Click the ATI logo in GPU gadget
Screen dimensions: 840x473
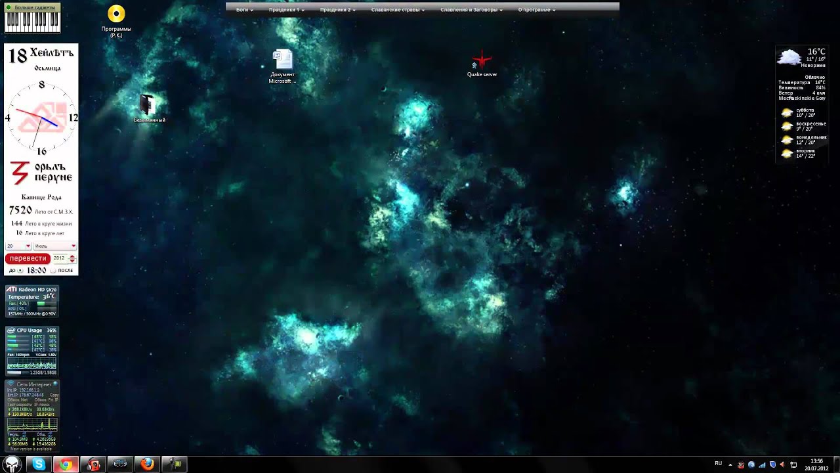click(12, 289)
